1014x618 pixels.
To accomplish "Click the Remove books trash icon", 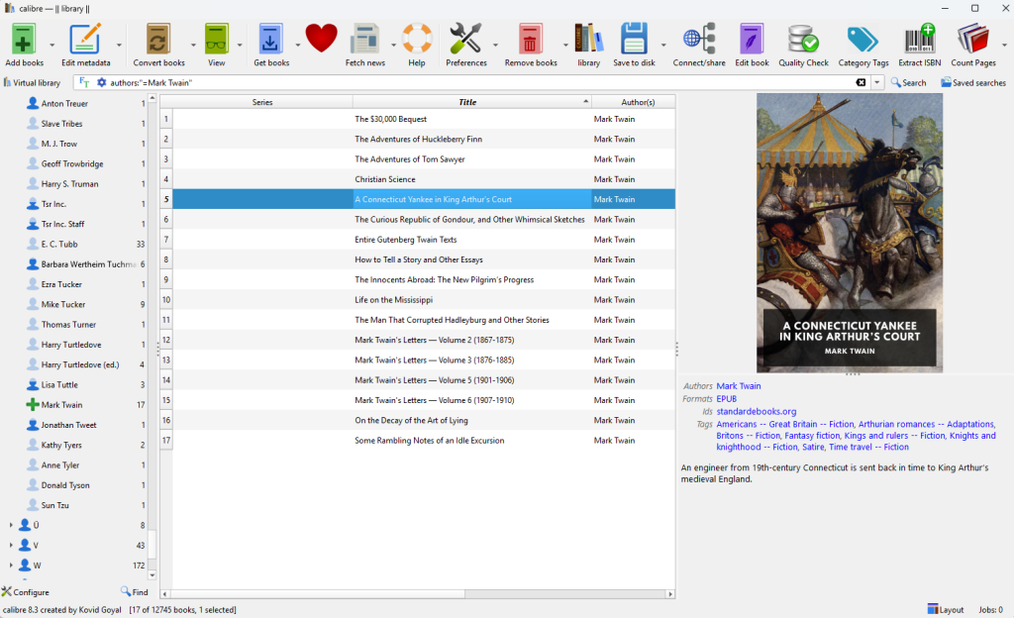I will tap(531, 40).
